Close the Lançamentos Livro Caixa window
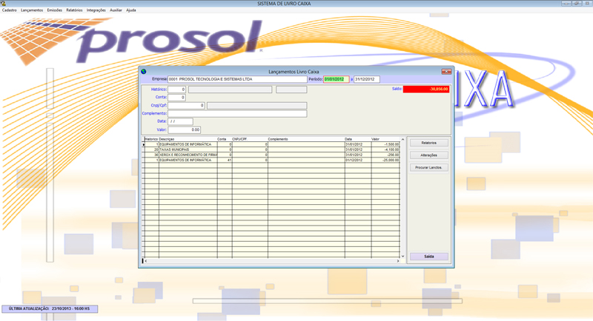This screenshot has width=593, height=321. coord(446,71)
